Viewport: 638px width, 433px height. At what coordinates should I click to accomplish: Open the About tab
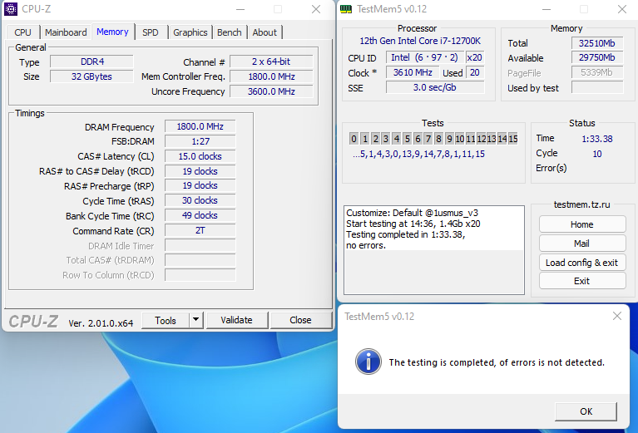click(265, 32)
